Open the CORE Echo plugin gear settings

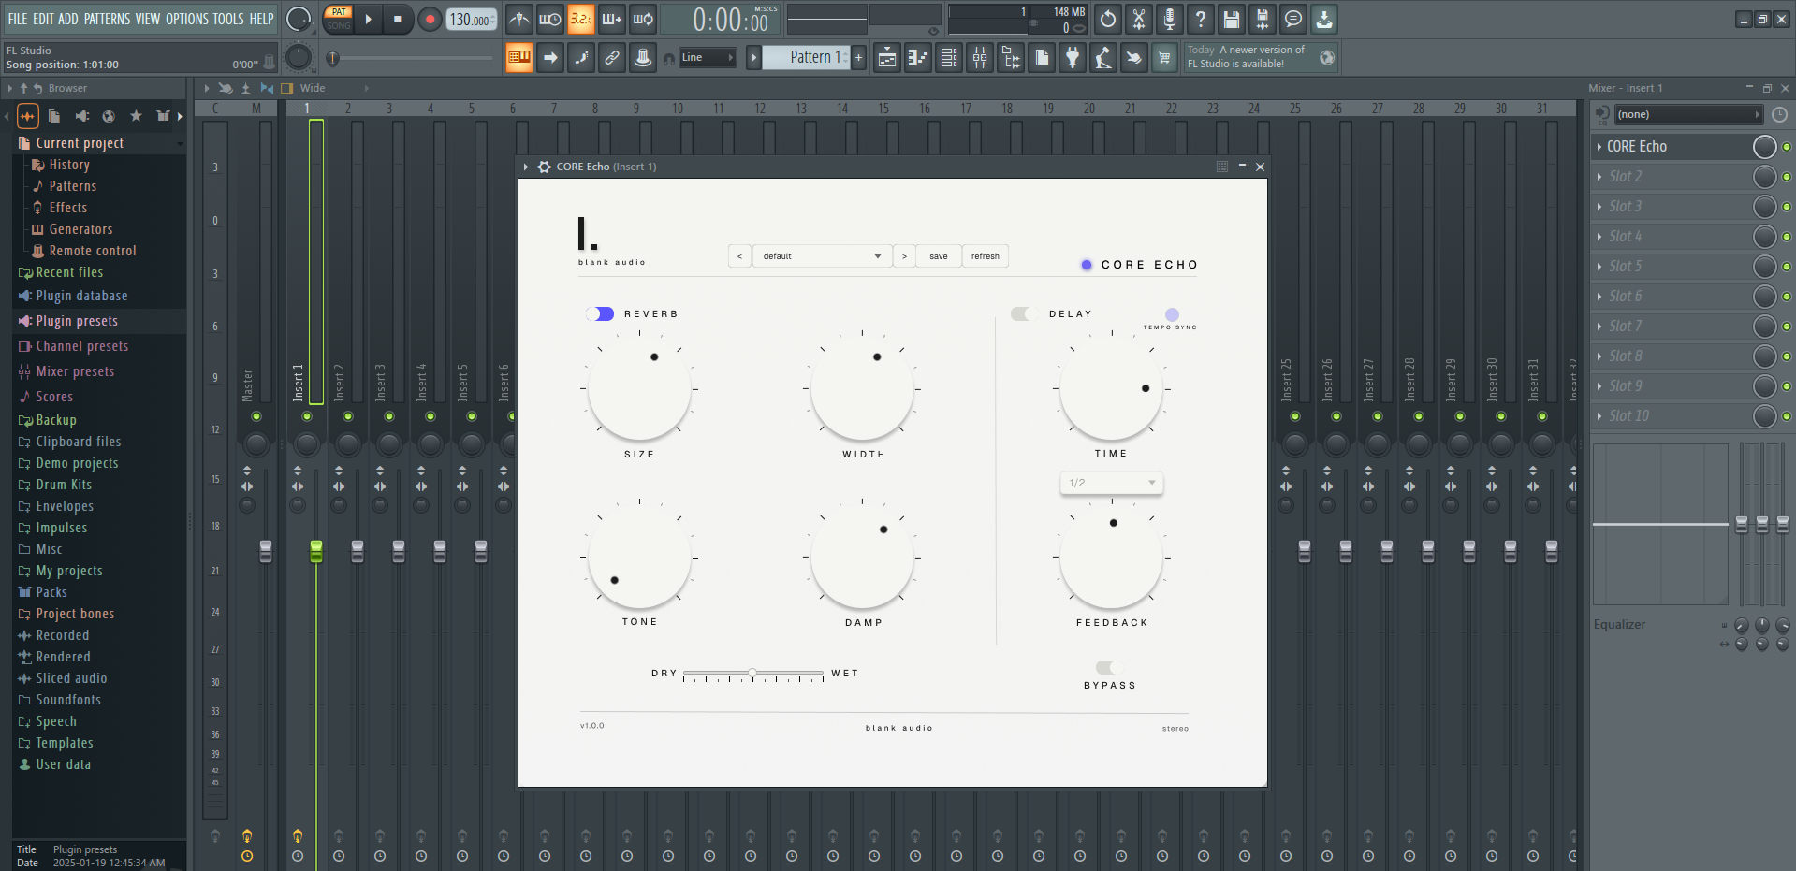tap(544, 167)
